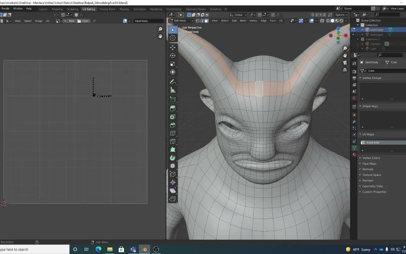Expand the Vertex Groups panel
This screenshot has width=406, height=254.
coord(372,78)
